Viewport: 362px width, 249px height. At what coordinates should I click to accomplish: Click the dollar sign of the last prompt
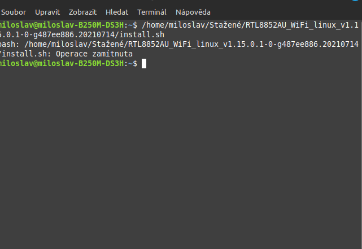[134, 63]
